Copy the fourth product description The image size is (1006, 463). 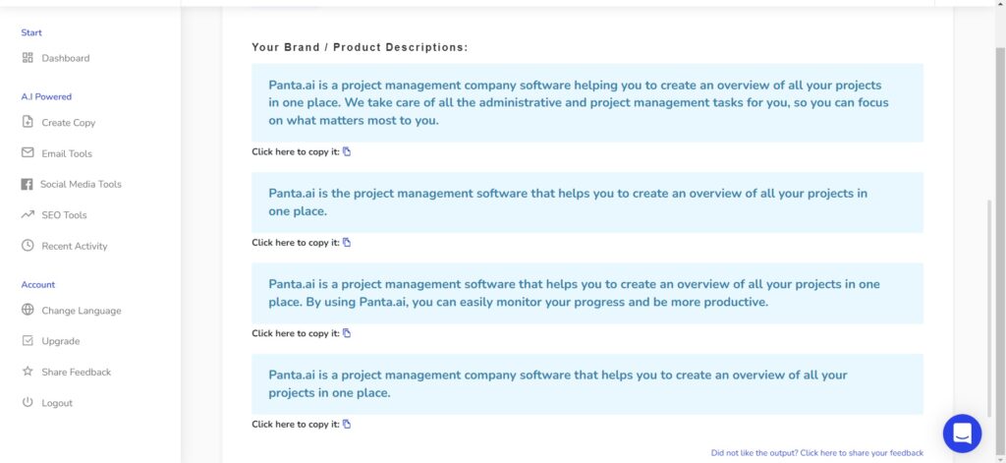[x=347, y=424]
